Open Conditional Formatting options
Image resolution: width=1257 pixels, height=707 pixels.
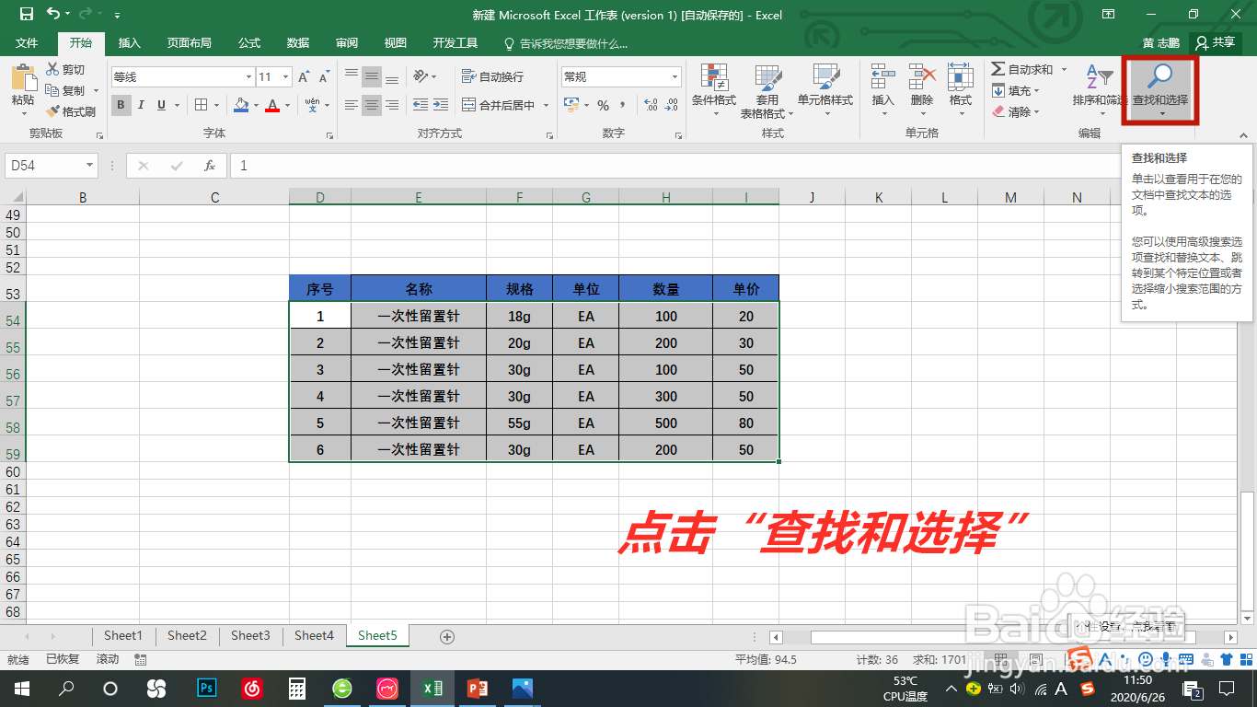[x=714, y=90]
